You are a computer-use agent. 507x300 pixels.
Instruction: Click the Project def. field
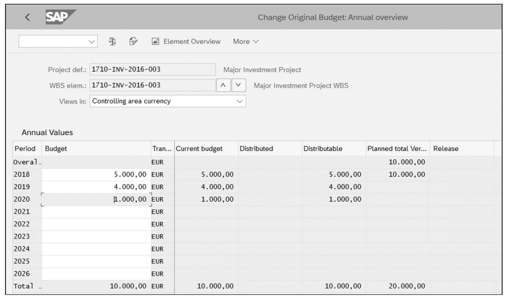pyautogui.click(x=152, y=70)
